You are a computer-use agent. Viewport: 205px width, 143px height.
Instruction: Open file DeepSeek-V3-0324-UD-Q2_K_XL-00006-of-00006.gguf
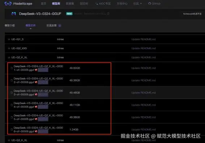38,130
